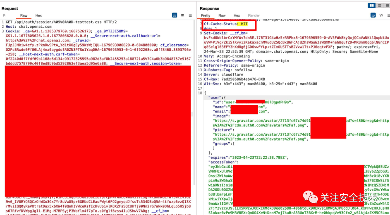Switch to the Render tab in Response panel
Image resolution: width=390 pixels, height=215 pixels.
pyautogui.click(x=254, y=15)
